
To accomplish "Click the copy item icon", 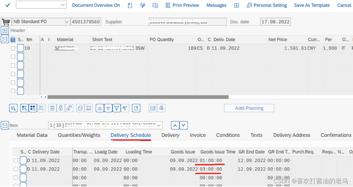I will tap(81, 108).
